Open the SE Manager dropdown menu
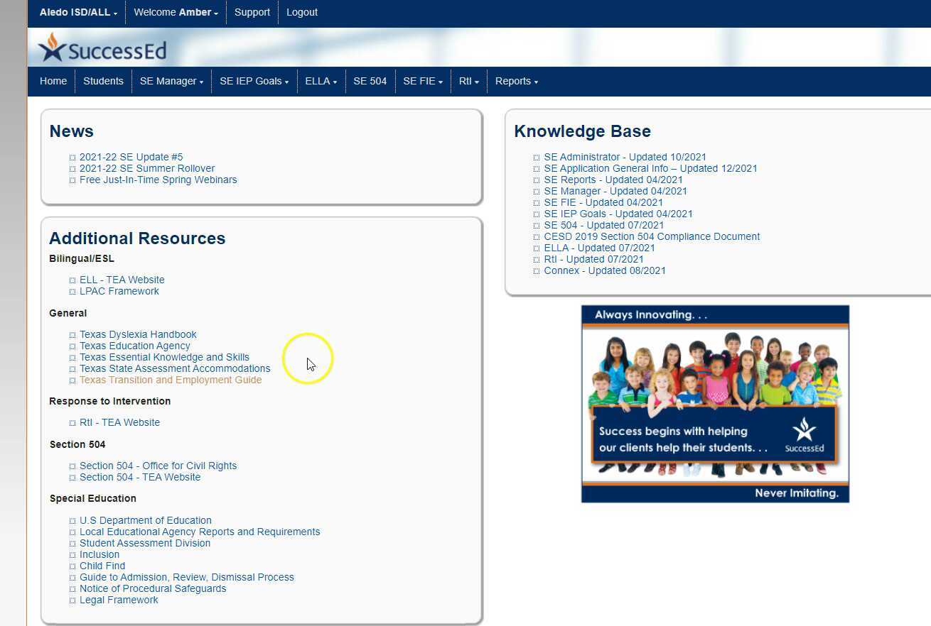The image size is (931, 626). [171, 81]
